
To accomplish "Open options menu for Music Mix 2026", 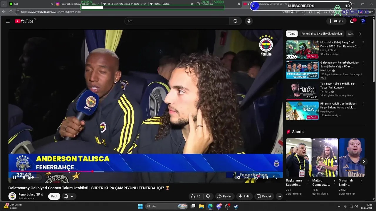I will tap(363, 43).
